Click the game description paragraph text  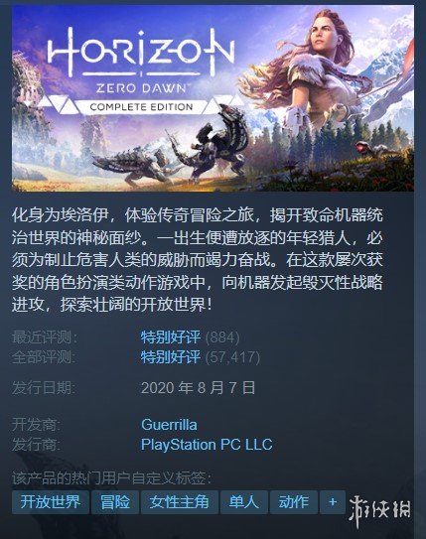point(198,260)
